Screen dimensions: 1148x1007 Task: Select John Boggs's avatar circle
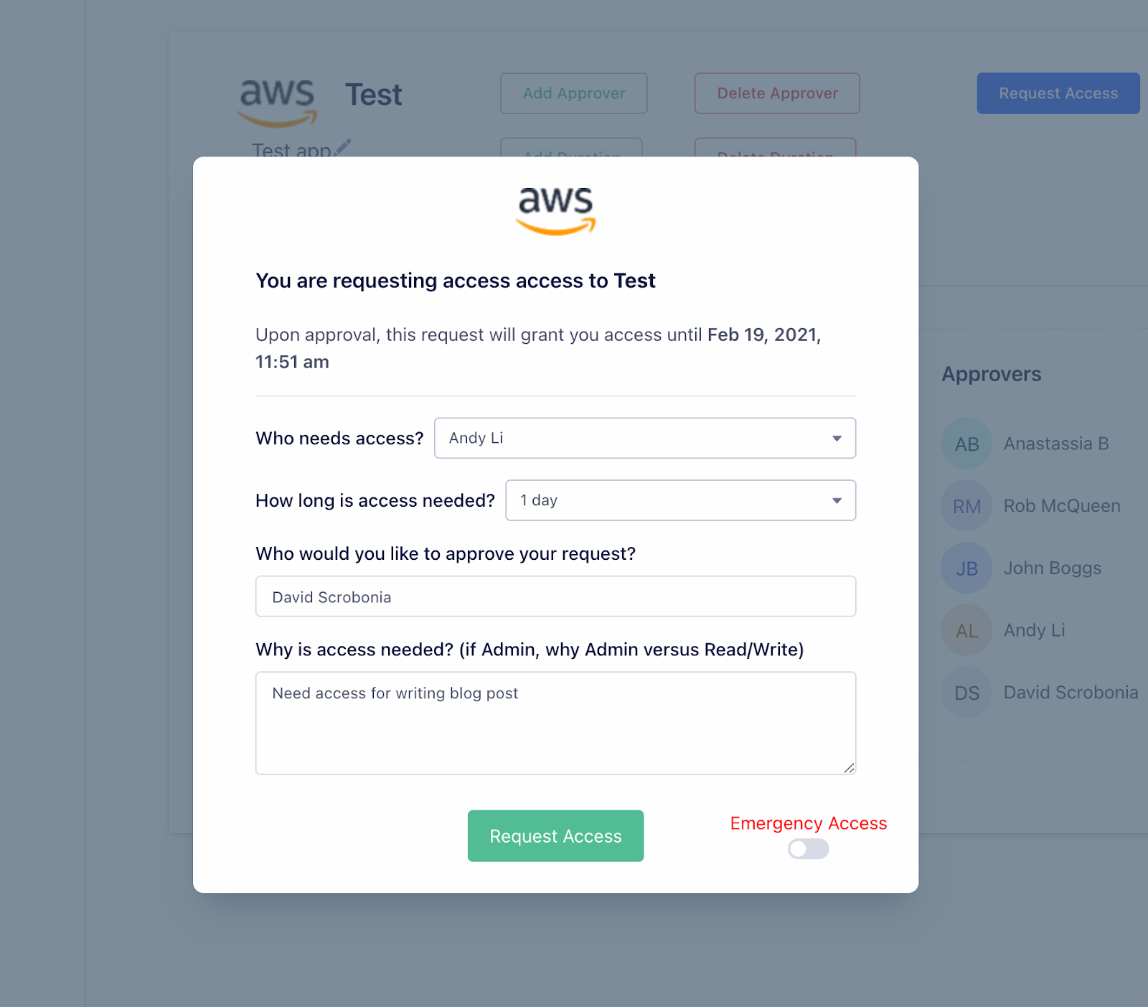pyautogui.click(x=966, y=567)
